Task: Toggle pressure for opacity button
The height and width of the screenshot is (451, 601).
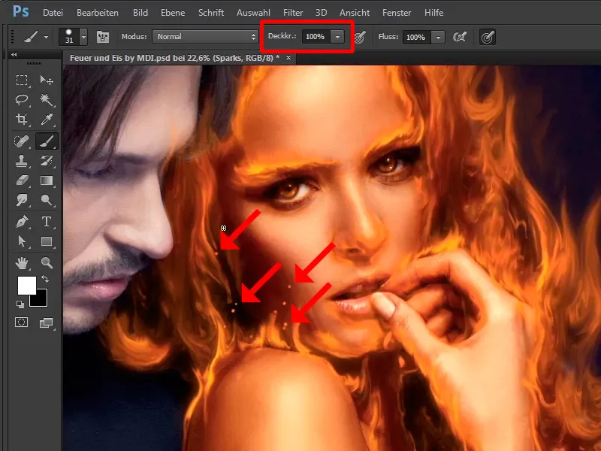Action: 360,37
